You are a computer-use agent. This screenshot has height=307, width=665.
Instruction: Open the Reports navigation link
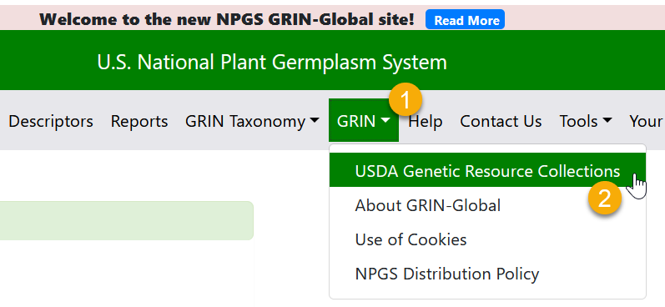(139, 122)
